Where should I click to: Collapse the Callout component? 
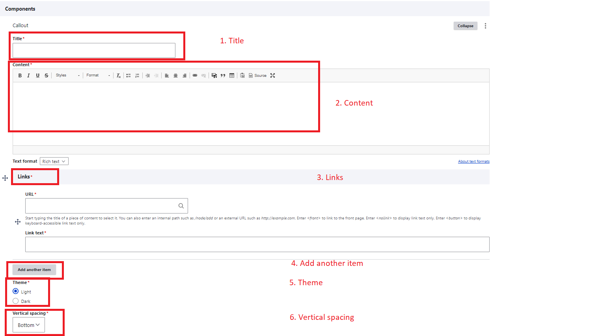pyautogui.click(x=465, y=26)
